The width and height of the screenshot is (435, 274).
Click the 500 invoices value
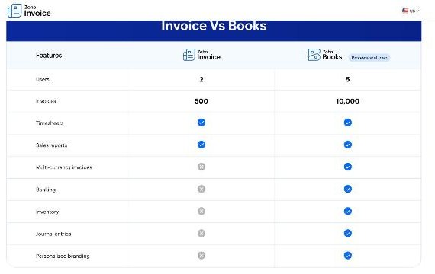pyautogui.click(x=201, y=101)
